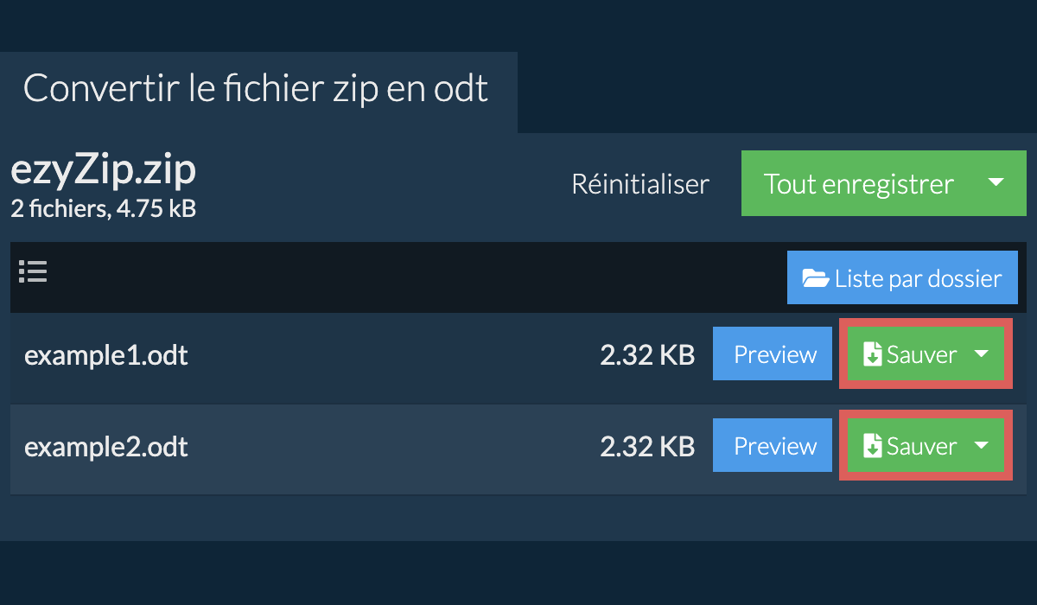Select the filename example1.odt
1037x605 pixels.
tap(105, 354)
